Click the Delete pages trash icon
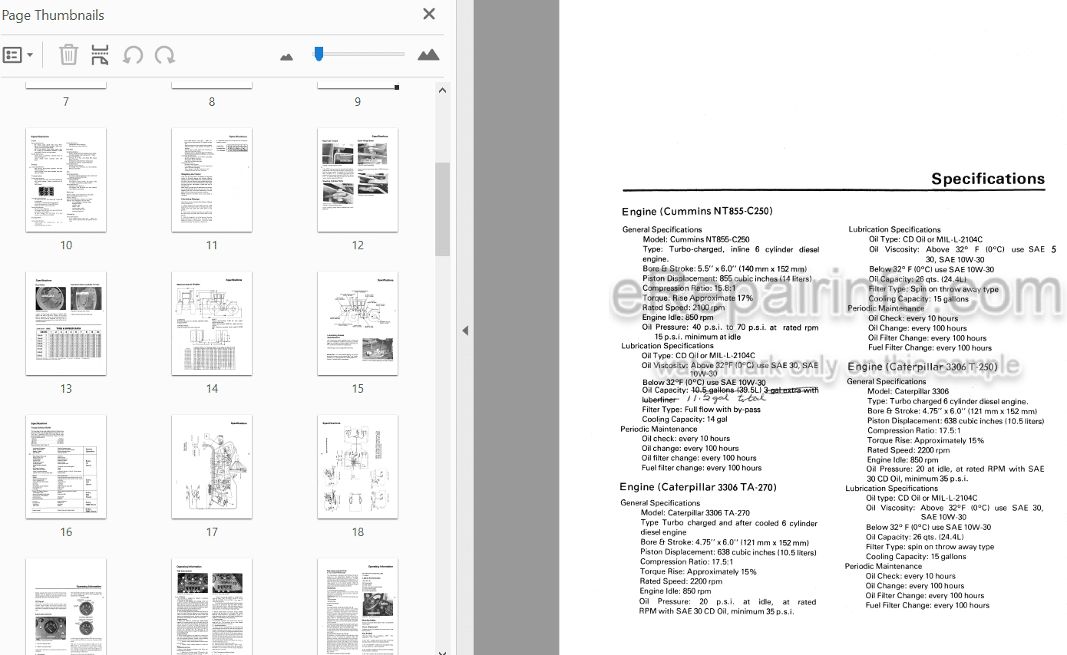Viewport: 1067px width, 655px height. 68,55
